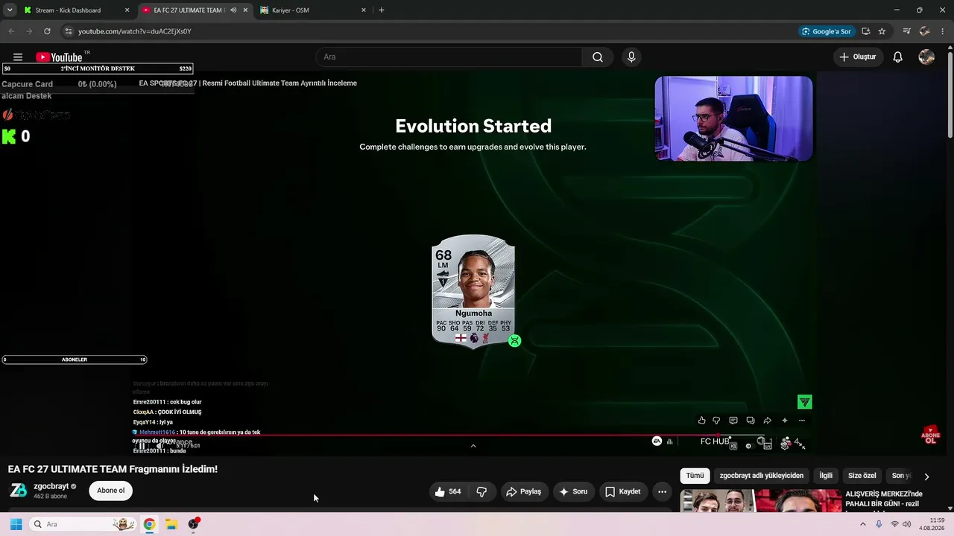Click the Soru ask button
This screenshot has width=954, height=536.
coord(574,491)
